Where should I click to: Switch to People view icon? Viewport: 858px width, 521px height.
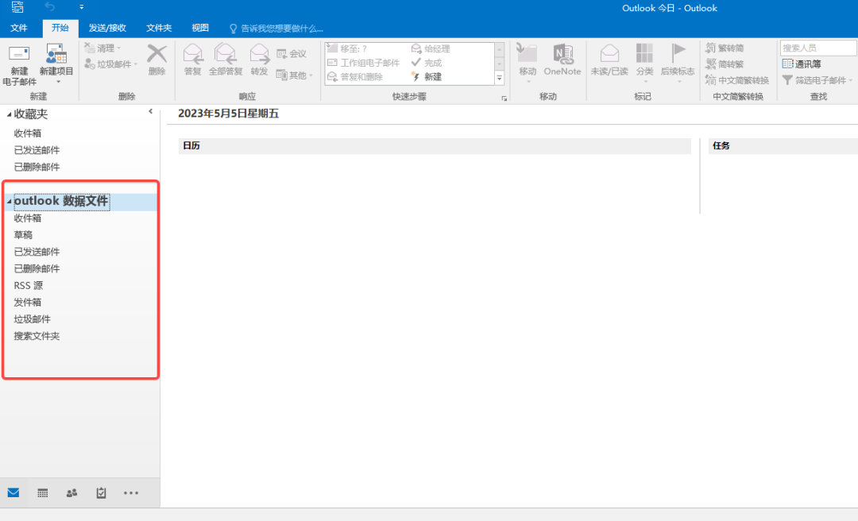(71, 493)
